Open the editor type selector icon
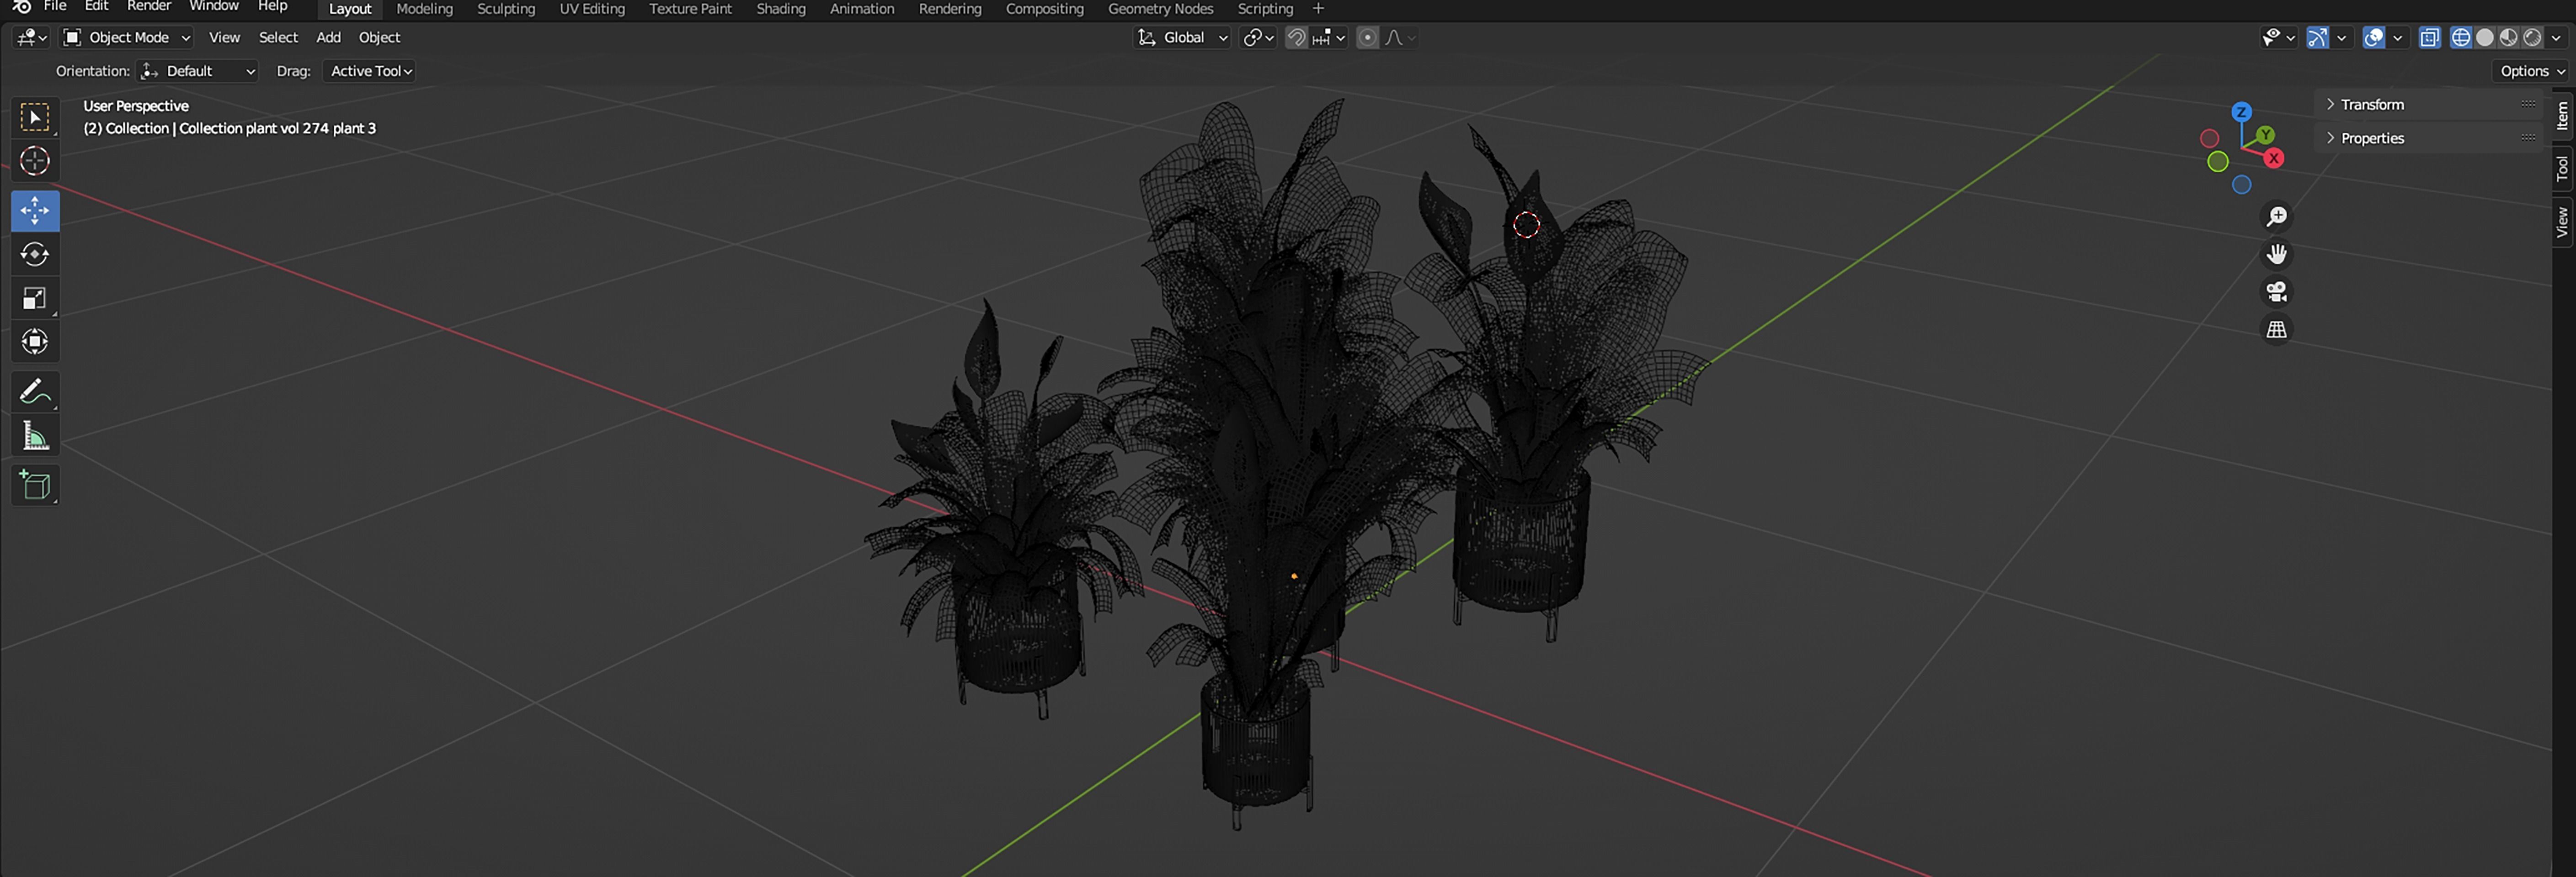The height and width of the screenshot is (877, 2576). pyautogui.click(x=31, y=38)
